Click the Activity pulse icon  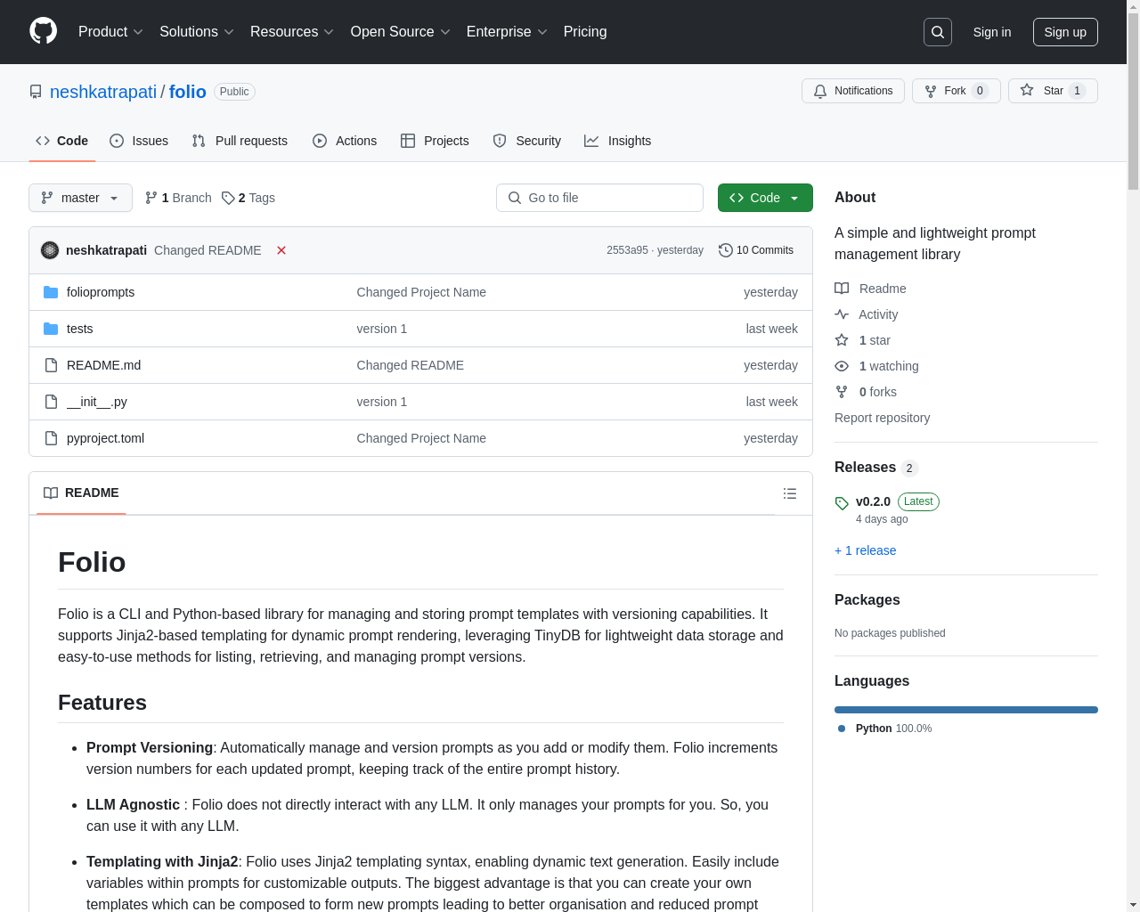(842, 314)
